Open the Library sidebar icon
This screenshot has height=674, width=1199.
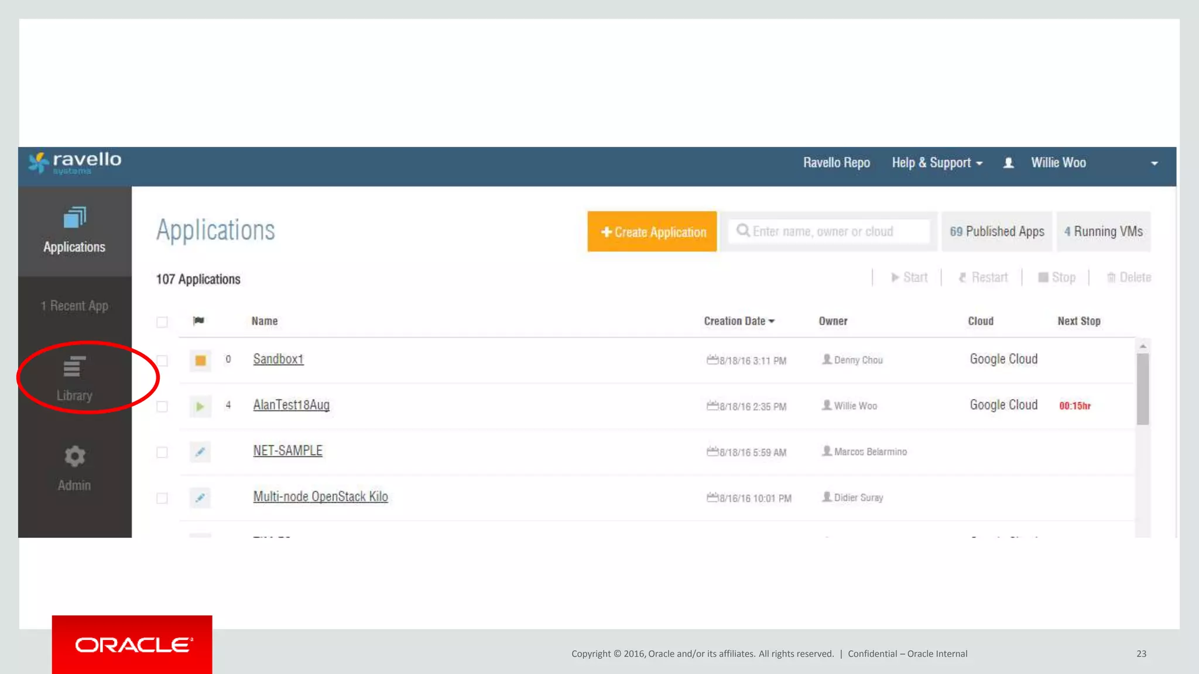coord(74,367)
